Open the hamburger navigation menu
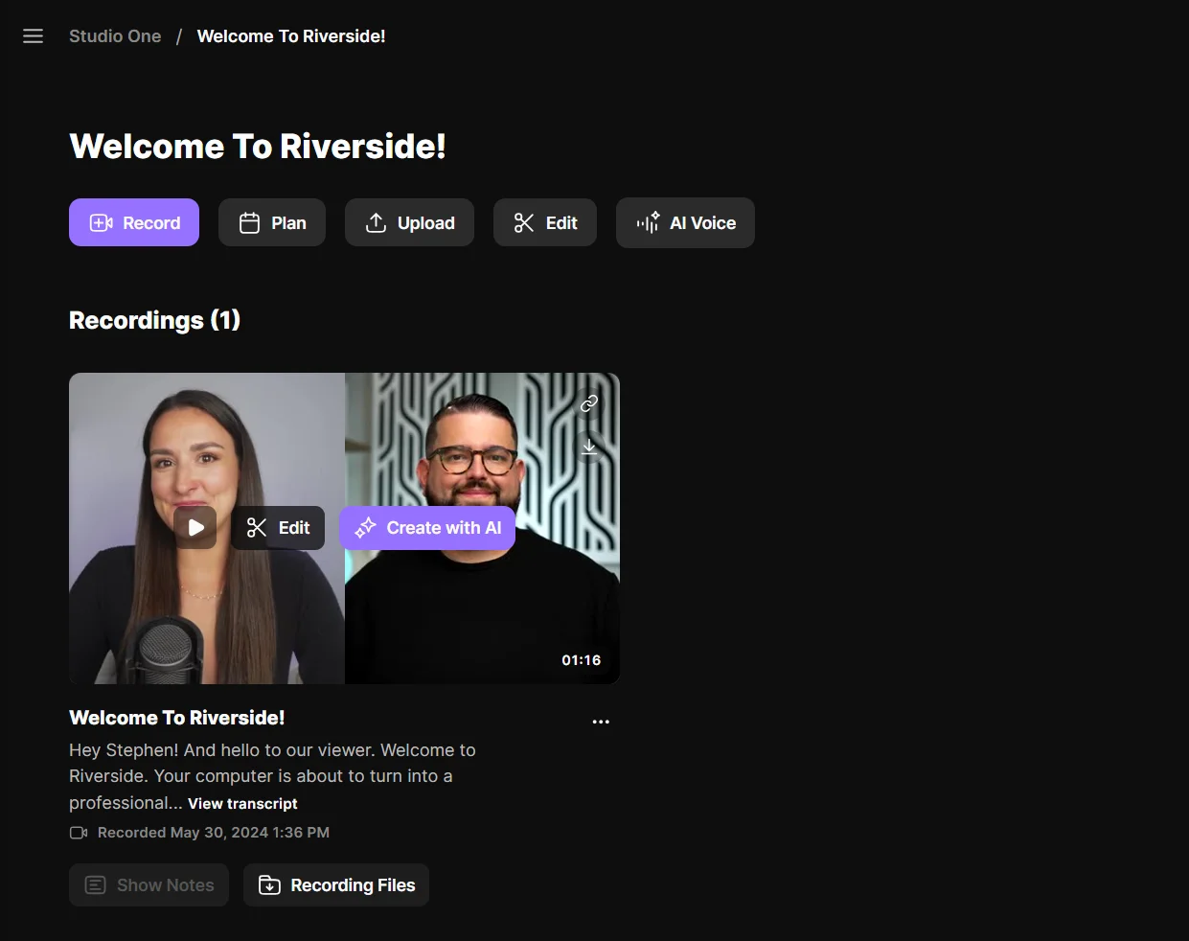Image resolution: width=1189 pixels, height=941 pixels. [x=33, y=36]
